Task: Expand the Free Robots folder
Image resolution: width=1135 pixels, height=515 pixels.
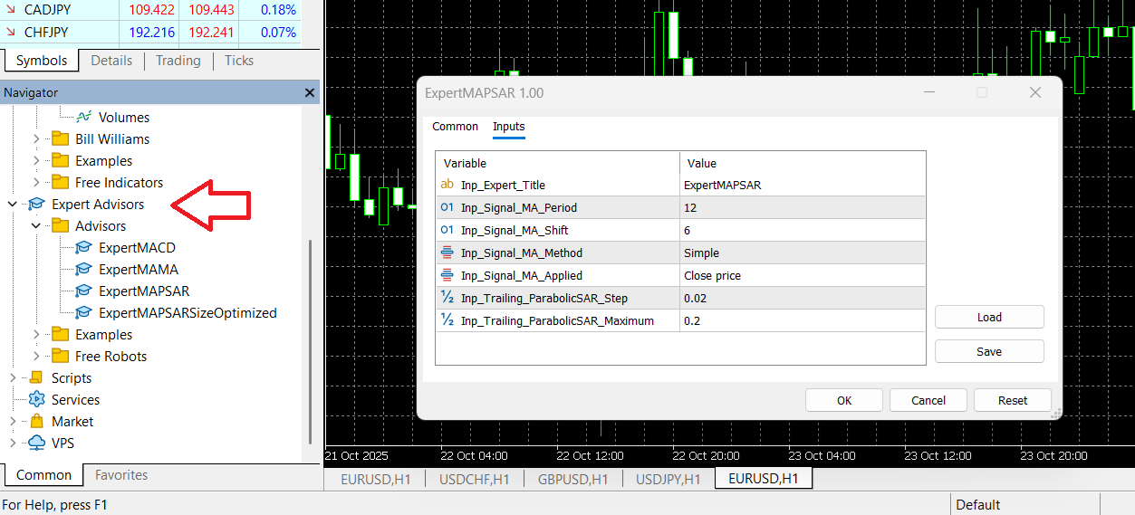Action: coord(37,356)
